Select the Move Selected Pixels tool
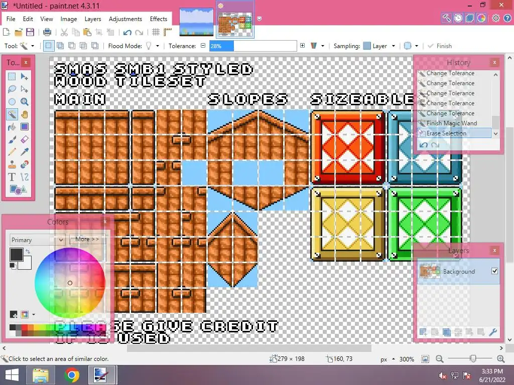The image size is (514, 385). pyautogui.click(x=24, y=77)
